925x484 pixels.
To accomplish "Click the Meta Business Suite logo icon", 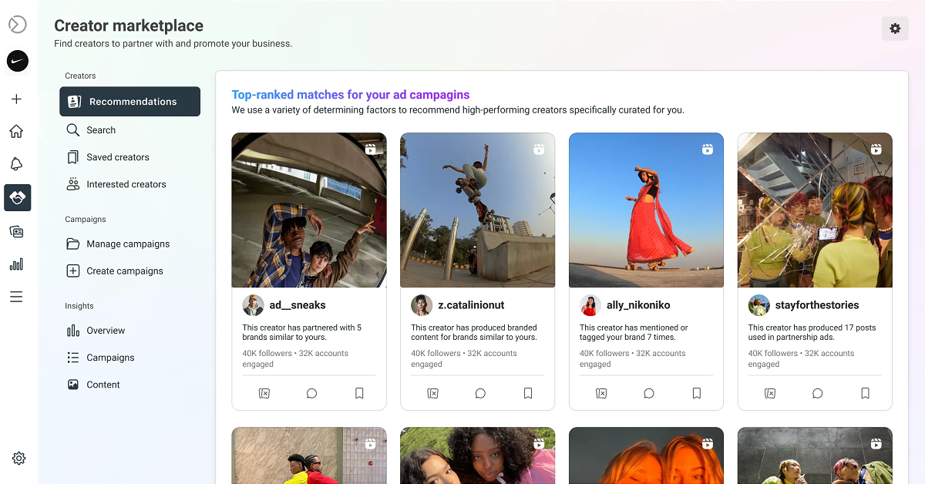I will pos(17,25).
